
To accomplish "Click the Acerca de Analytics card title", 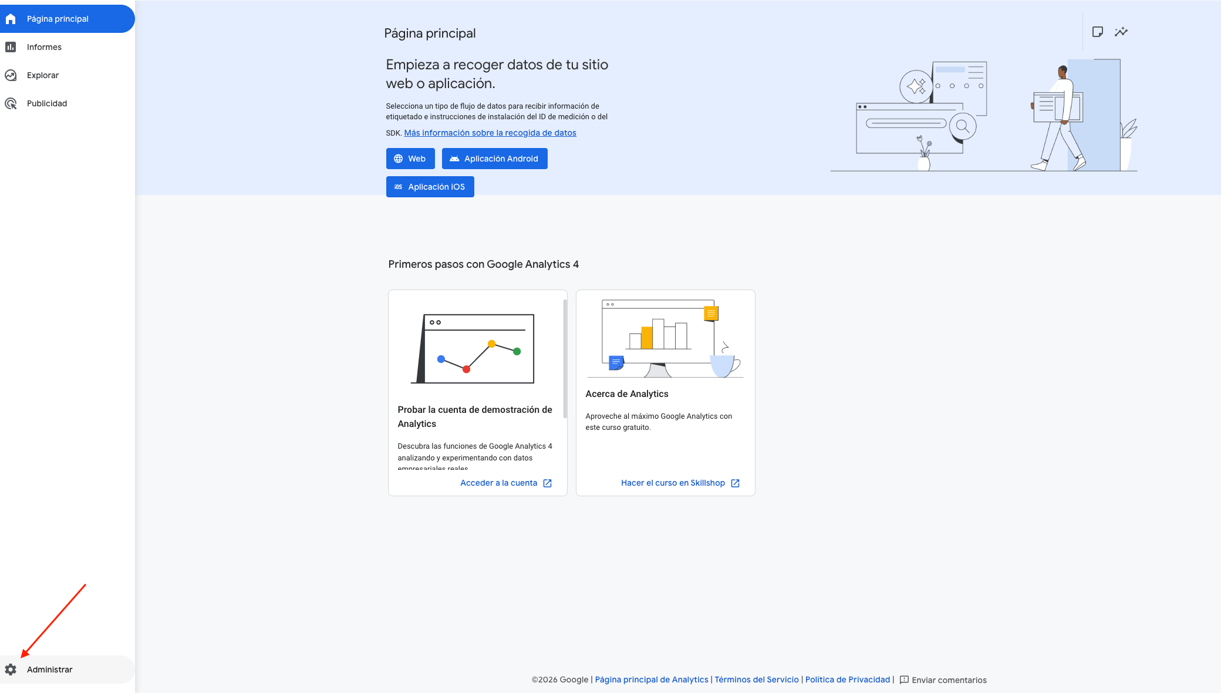I will pyautogui.click(x=627, y=394).
